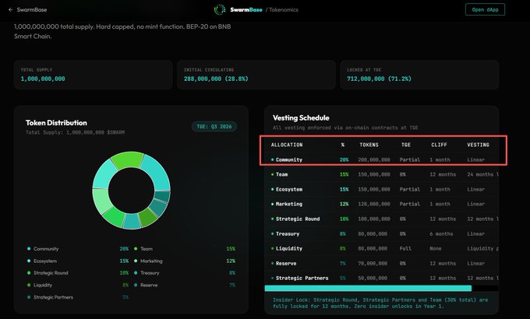Select the Community row in vesting table

(x=382, y=159)
